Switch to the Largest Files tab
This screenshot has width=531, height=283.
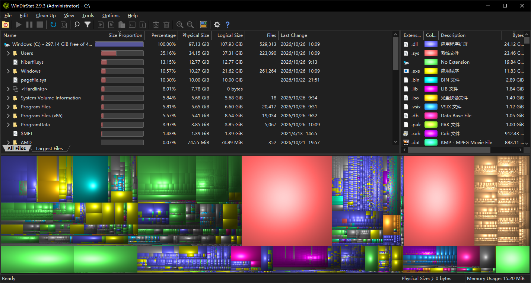click(x=50, y=149)
